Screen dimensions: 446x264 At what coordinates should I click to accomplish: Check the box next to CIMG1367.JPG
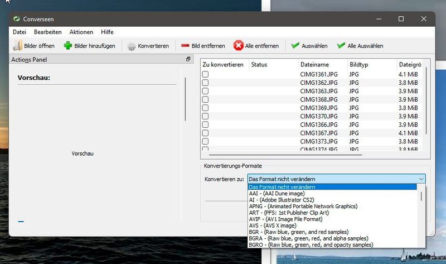[x=205, y=133]
